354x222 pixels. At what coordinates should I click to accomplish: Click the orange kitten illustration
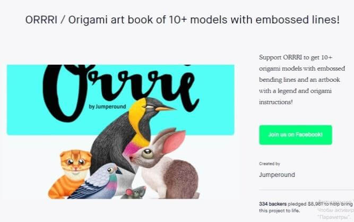[70, 173]
